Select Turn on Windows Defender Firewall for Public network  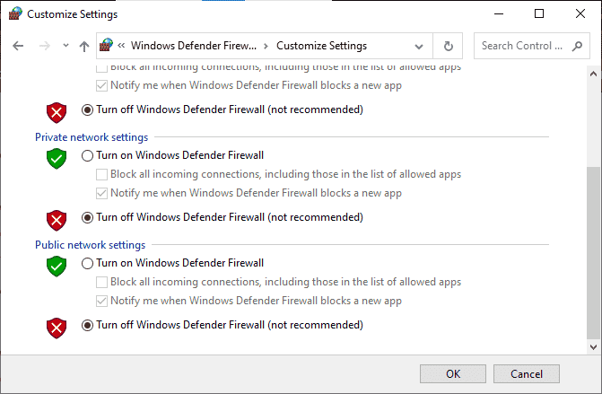click(x=87, y=263)
